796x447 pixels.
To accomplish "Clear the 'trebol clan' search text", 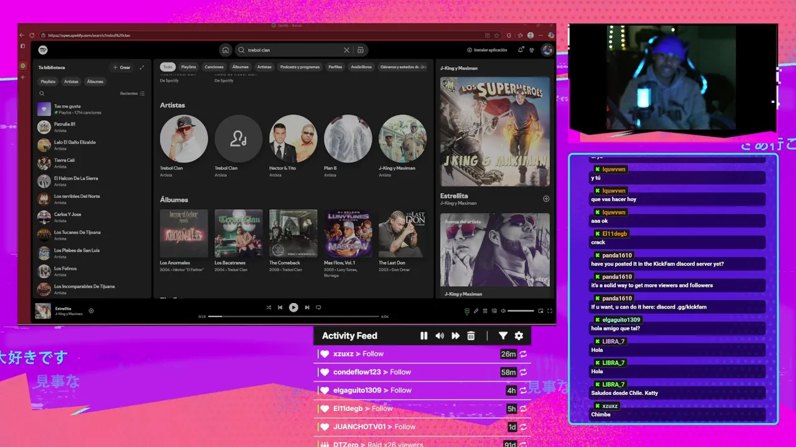I will click(346, 50).
